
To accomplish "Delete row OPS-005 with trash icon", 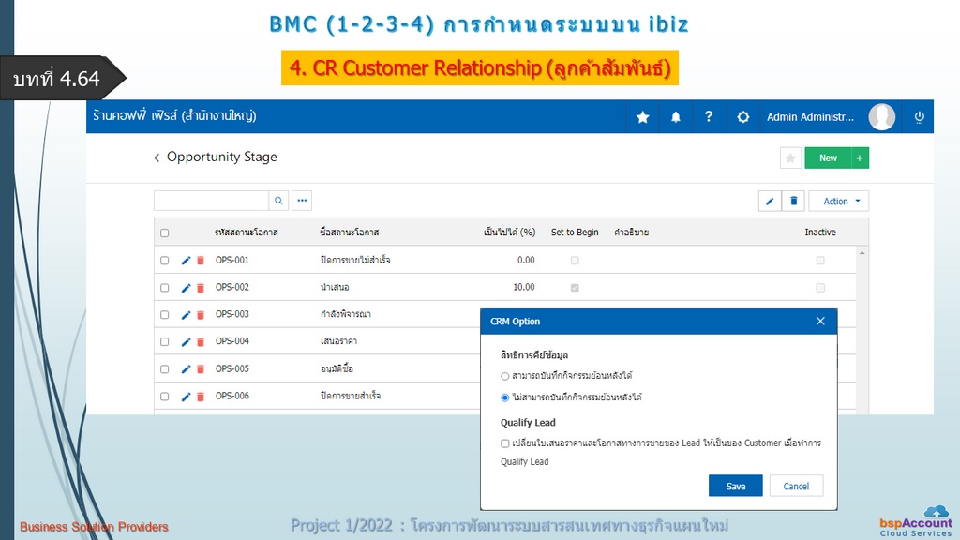I will coord(201,369).
